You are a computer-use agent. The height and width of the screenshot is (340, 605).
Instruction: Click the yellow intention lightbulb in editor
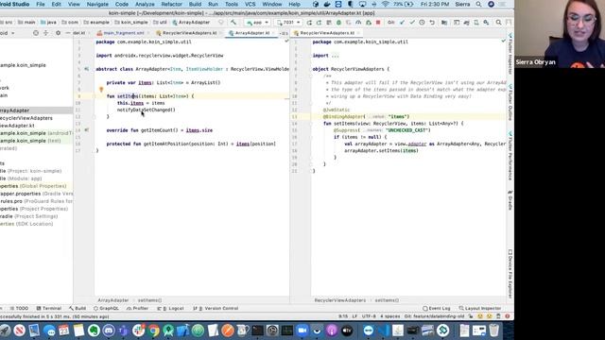pyautogui.click(x=101, y=90)
